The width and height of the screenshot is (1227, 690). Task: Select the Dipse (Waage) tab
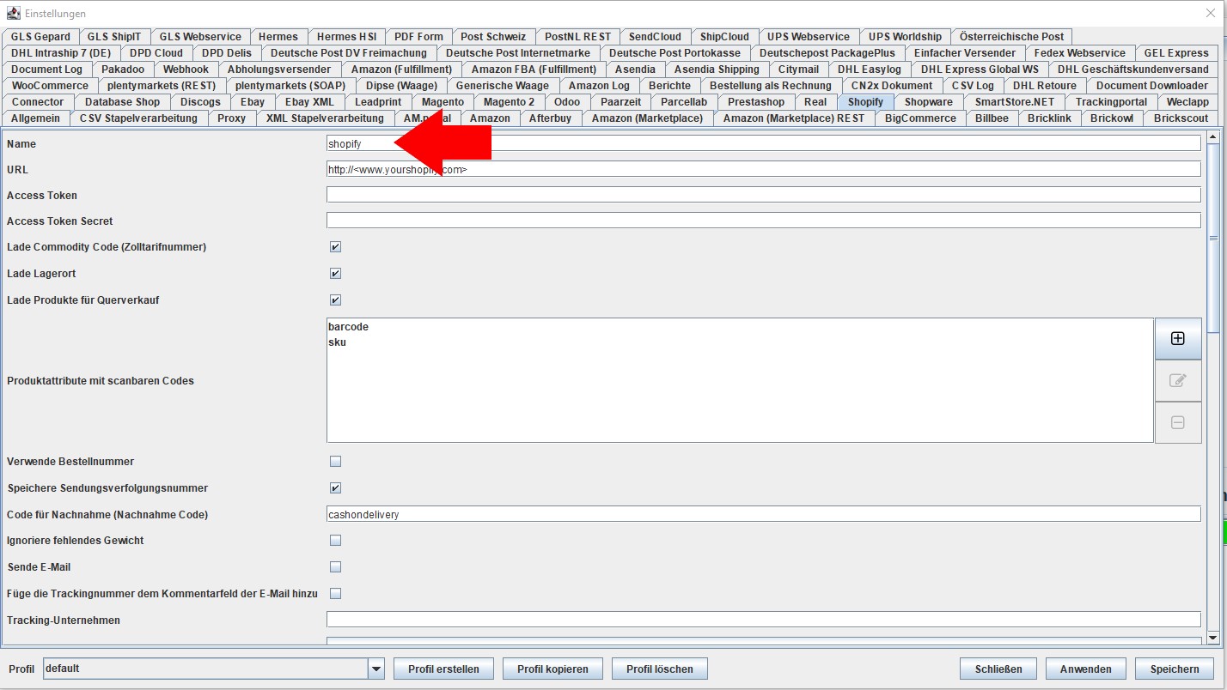pyautogui.click(x=401, y=86)
